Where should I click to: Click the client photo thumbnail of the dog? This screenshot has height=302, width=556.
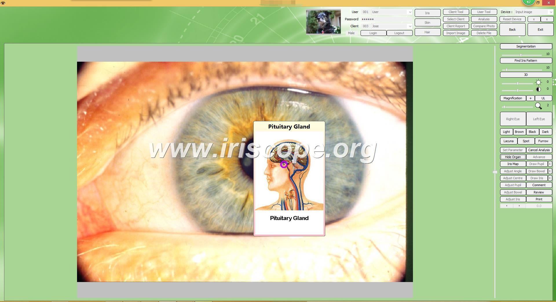coord(323,22)
